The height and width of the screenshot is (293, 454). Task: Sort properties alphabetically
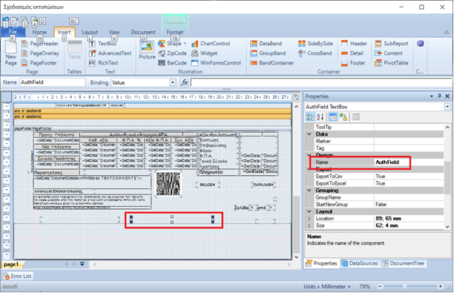coord(320,117)
